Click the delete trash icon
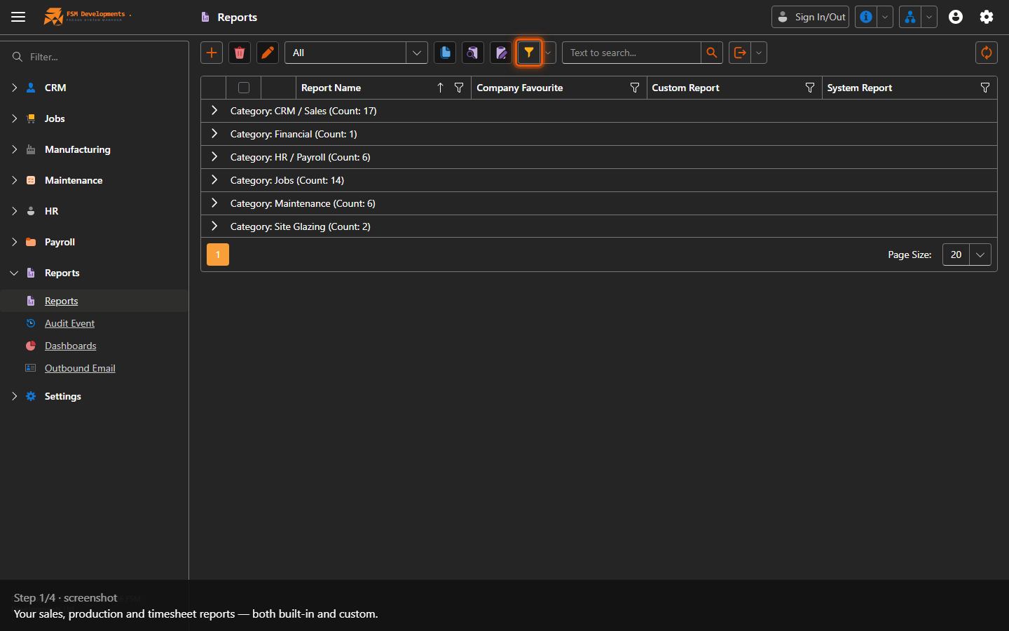 point(240,53)
